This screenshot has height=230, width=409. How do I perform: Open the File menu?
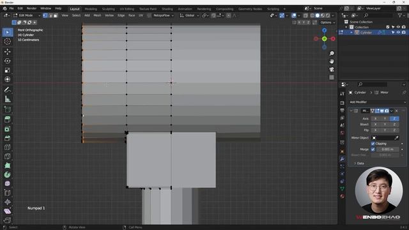click(x=12, y=8)
